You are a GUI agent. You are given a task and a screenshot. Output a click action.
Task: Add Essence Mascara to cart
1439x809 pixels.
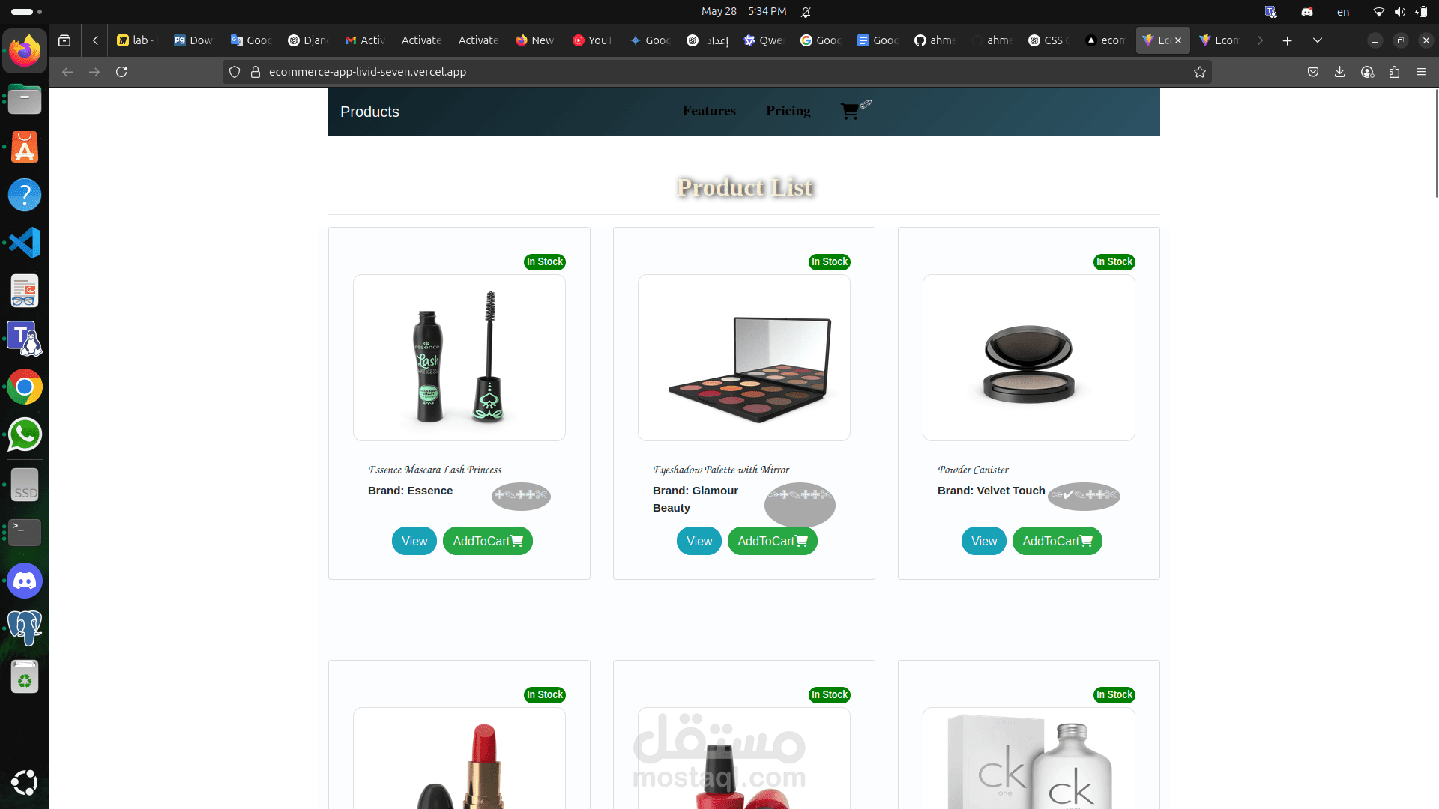click(x=488, y=541)
